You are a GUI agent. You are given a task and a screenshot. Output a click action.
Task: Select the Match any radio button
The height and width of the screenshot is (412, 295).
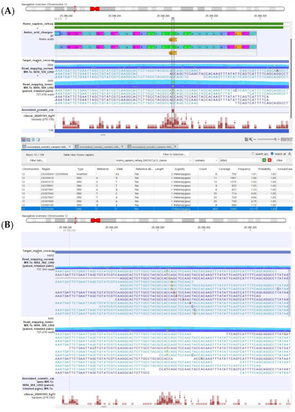[x=253, y=154]
